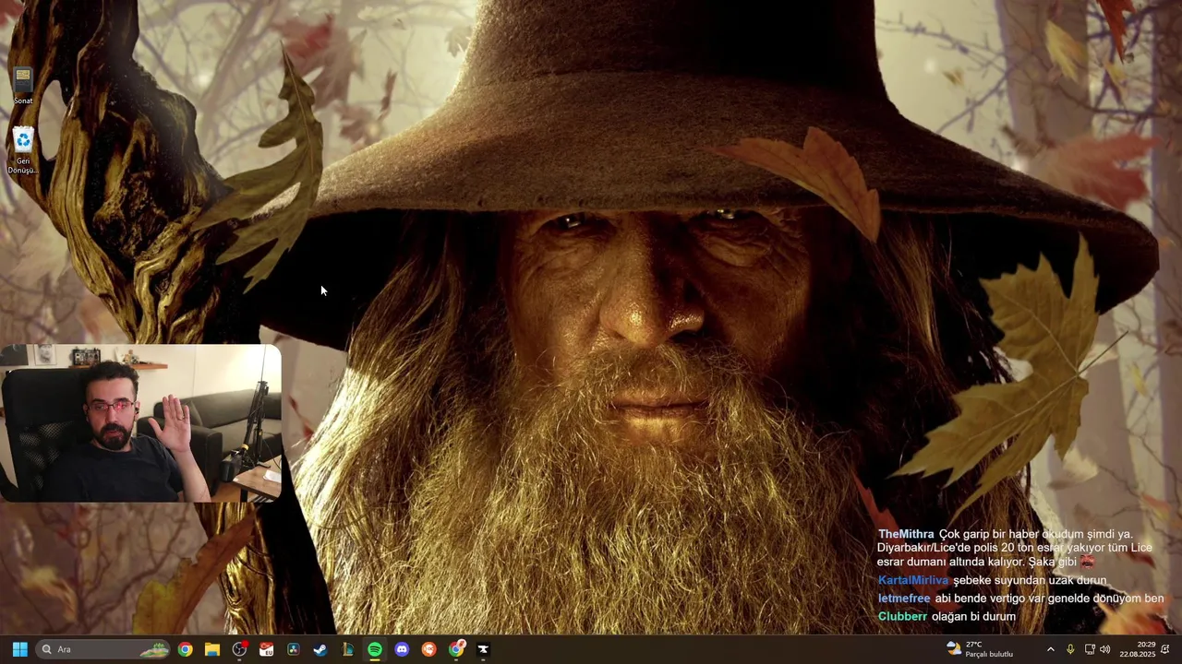Click the message 'olağan bi durum'
Viewport: 1182px width, 664px height.
point(973,616)
